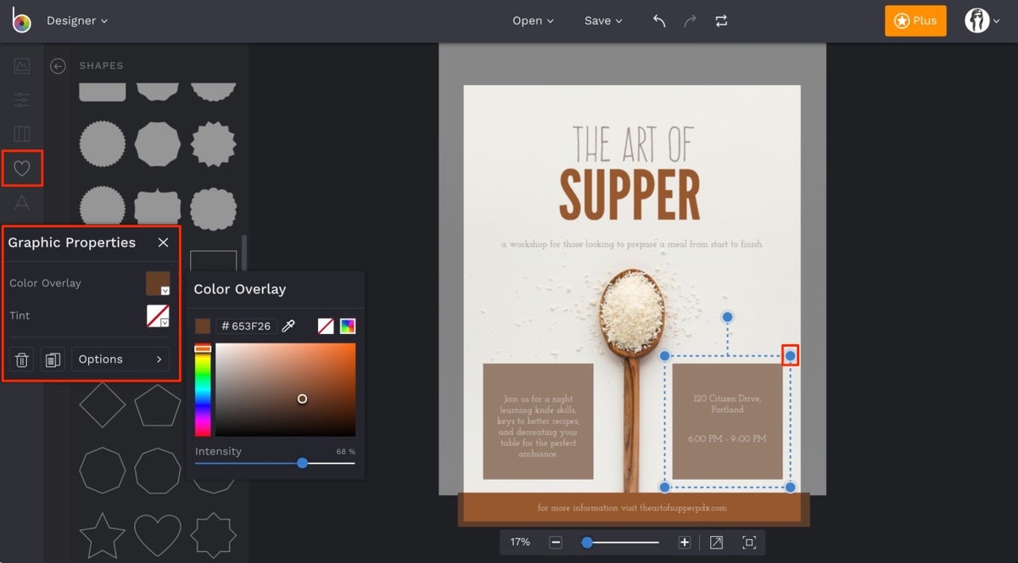The height and width of the screenshot is (563, 1018).
Task: Open the Options submenu in Graphic Properties
Action: pyautogui.click(x=120, y=359)
